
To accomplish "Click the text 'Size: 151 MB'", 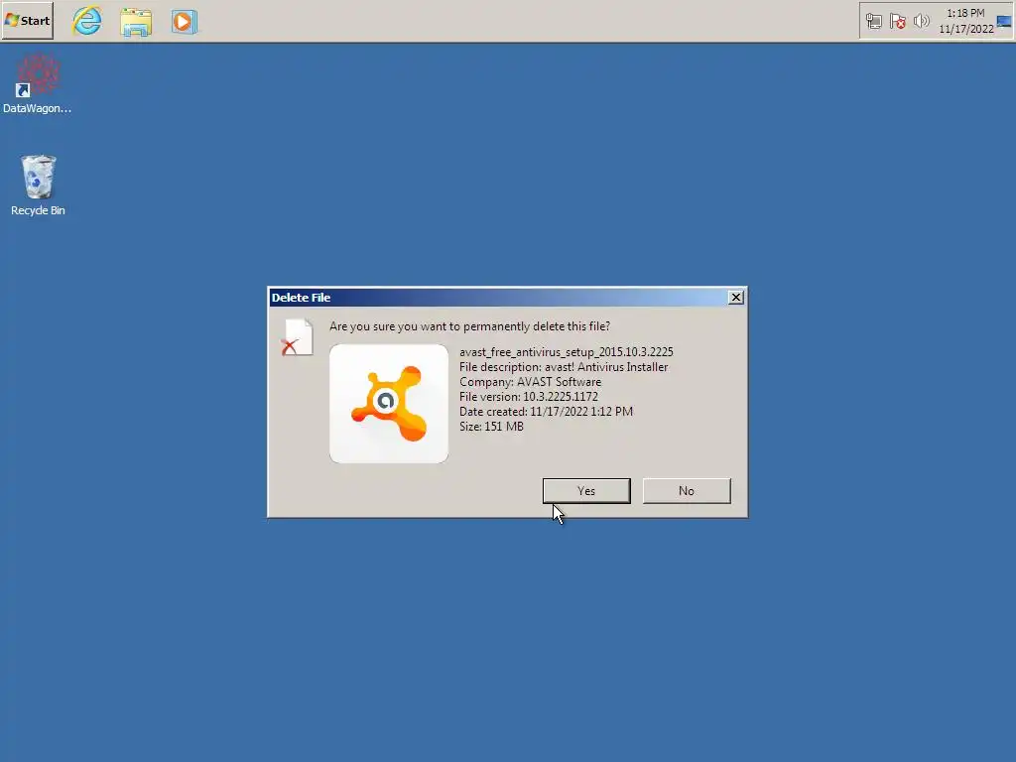I will pyautogui.click(x=491, y=427).
